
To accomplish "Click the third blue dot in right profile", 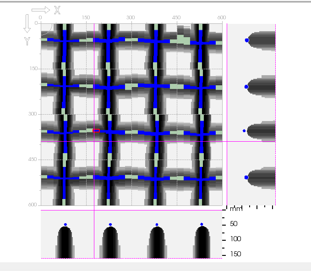I will point(244,131).
